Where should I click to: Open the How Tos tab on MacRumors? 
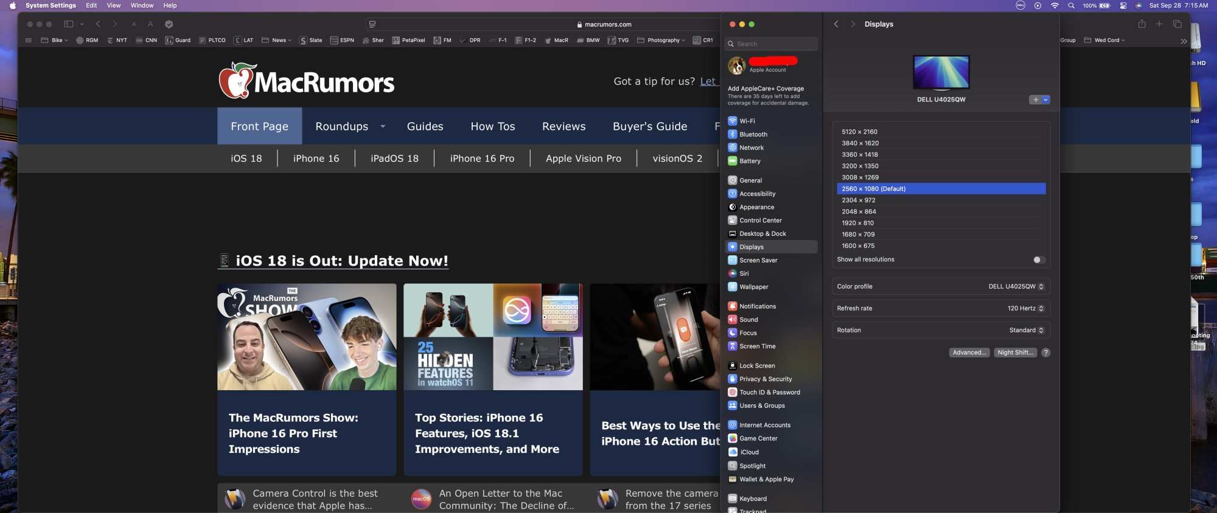pyautogui.click(x=493, y=126)
